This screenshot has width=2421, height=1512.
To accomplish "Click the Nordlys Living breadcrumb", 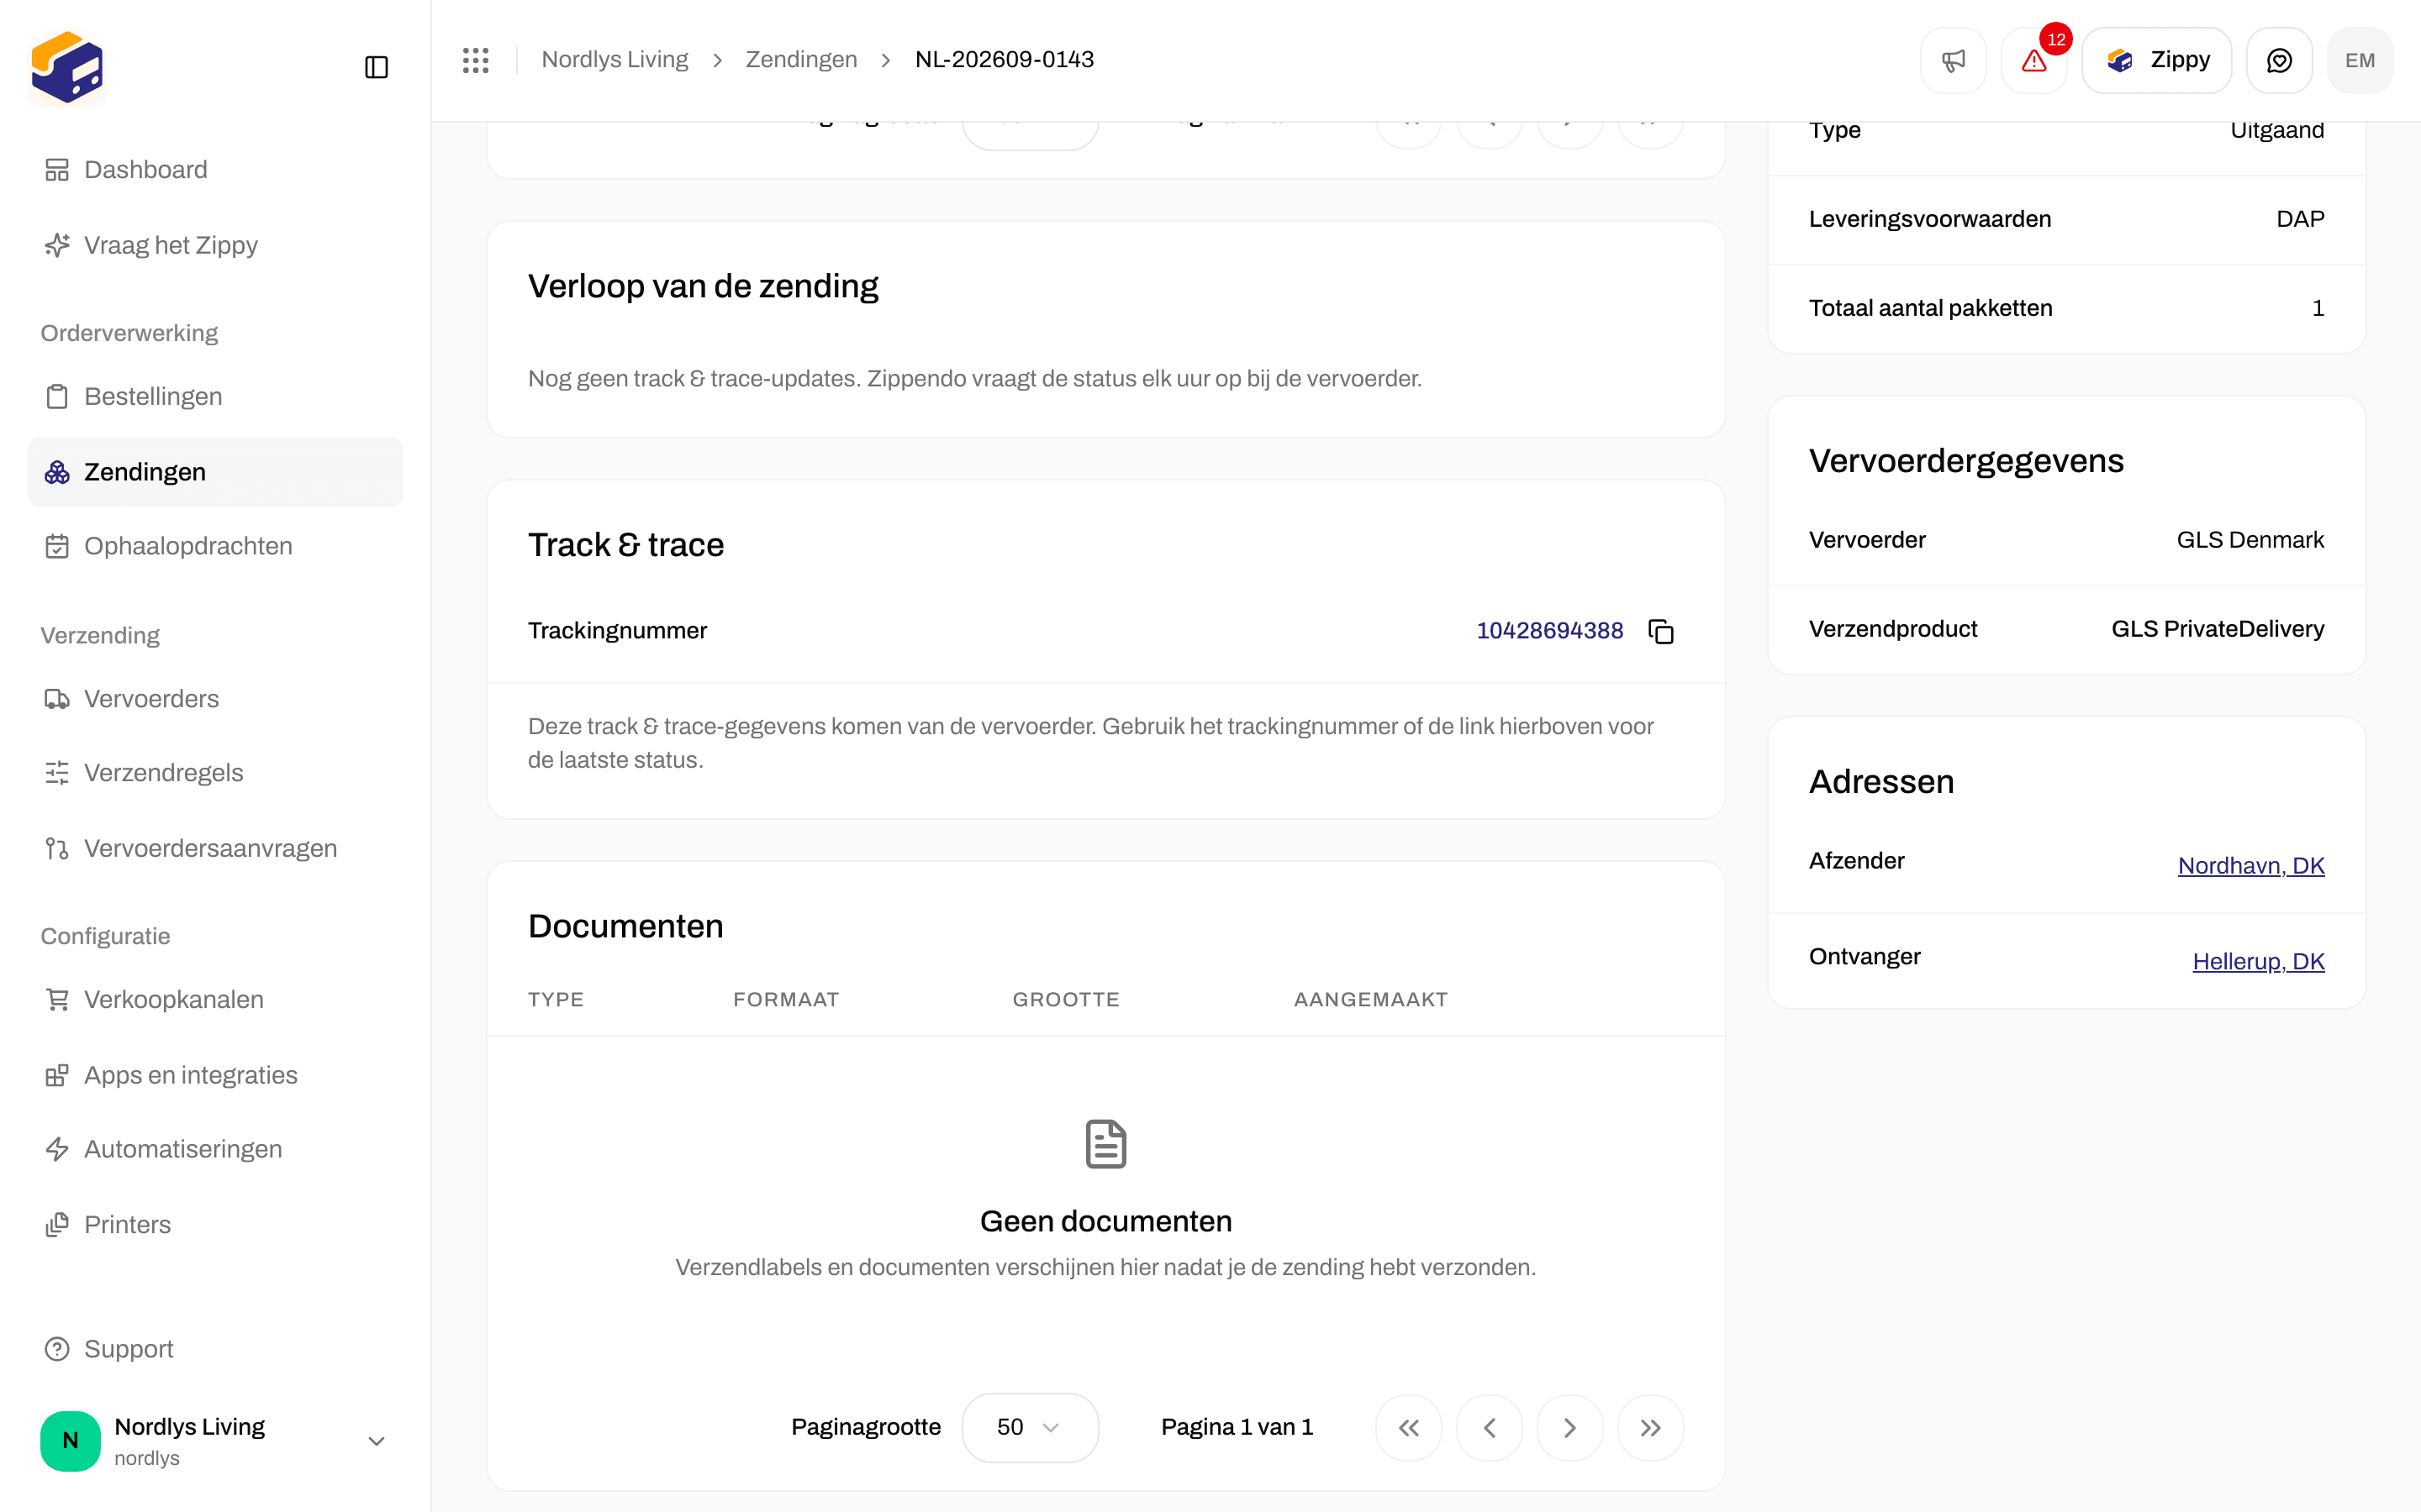I will (x=614, y=60).
